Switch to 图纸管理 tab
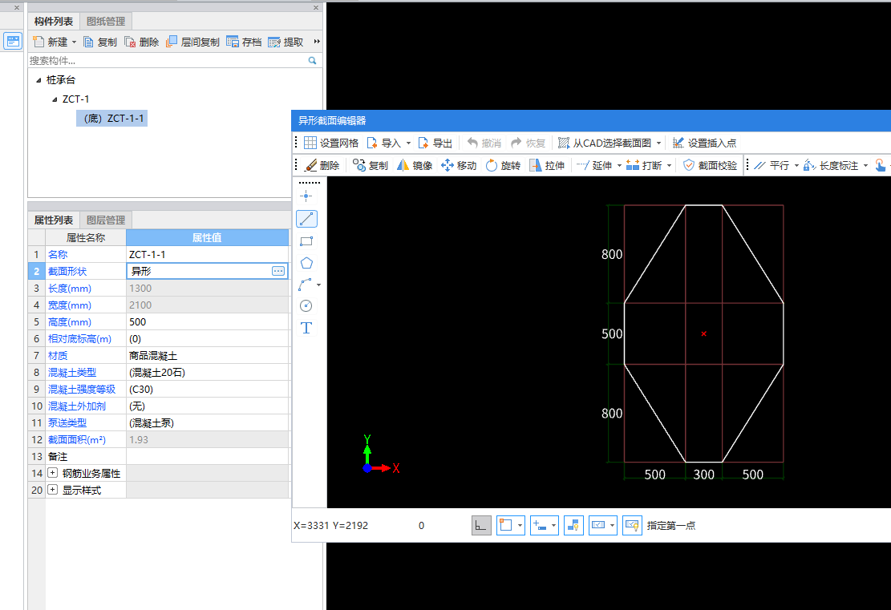Viewport: 891px width, 610px height. tap(106, 22)
